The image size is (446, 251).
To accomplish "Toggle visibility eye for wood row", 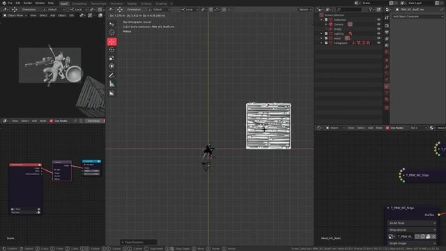I will coord(378,38).
